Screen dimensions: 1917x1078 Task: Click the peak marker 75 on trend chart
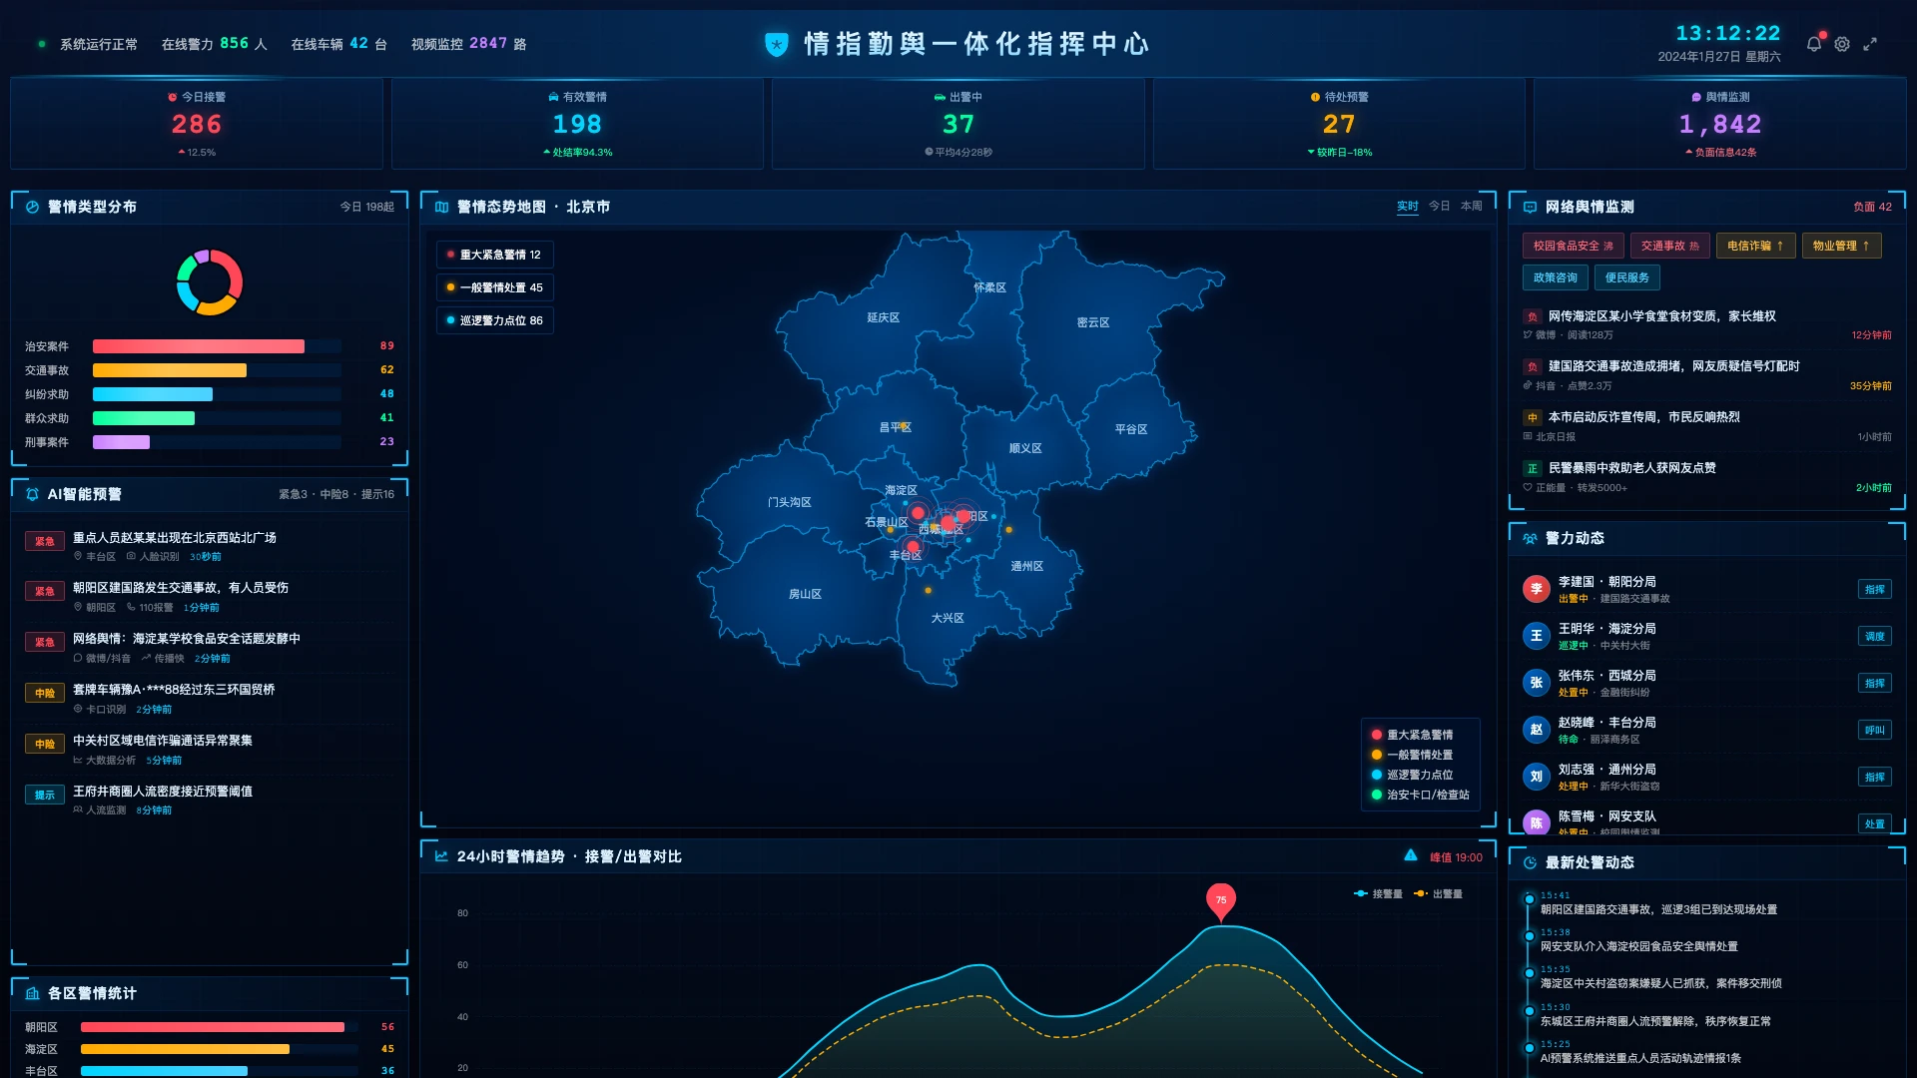pos(1220,900)
